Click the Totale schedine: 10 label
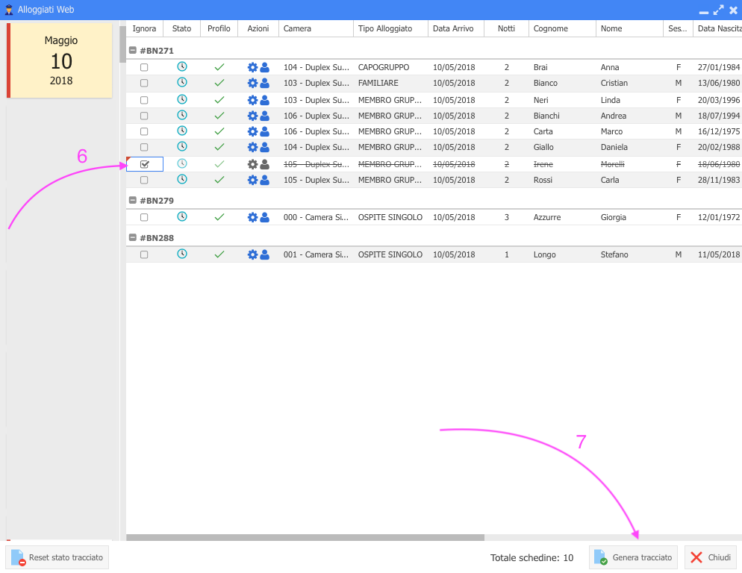This screenshot has width=742, height=573. pyautogui.click(x=531, y=558)
